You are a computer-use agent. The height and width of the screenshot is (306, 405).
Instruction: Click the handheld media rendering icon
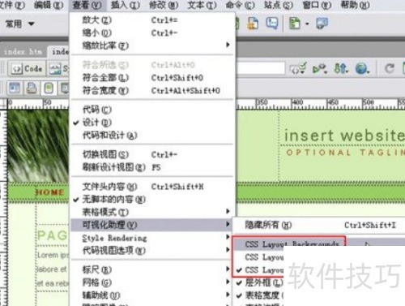(49, 88)
